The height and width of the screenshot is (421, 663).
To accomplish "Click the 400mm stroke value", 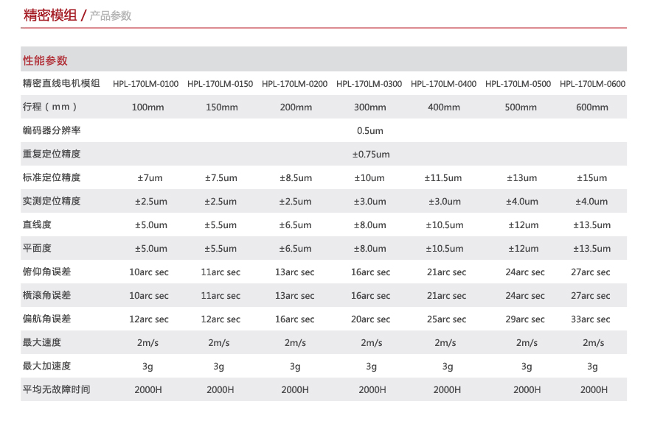I will coord(443,107).
